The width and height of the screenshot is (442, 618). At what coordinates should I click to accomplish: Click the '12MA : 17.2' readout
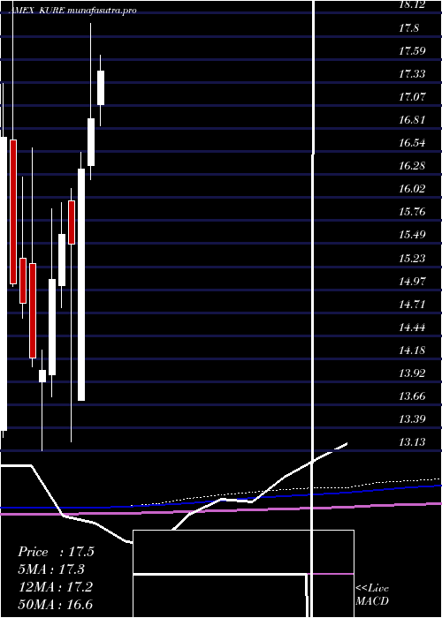click(x=56, y=587)
